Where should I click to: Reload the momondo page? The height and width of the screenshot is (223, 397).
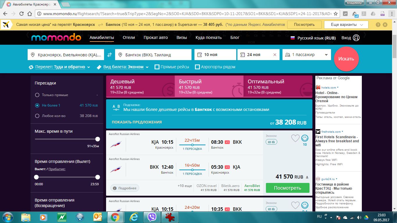(22, 14)
